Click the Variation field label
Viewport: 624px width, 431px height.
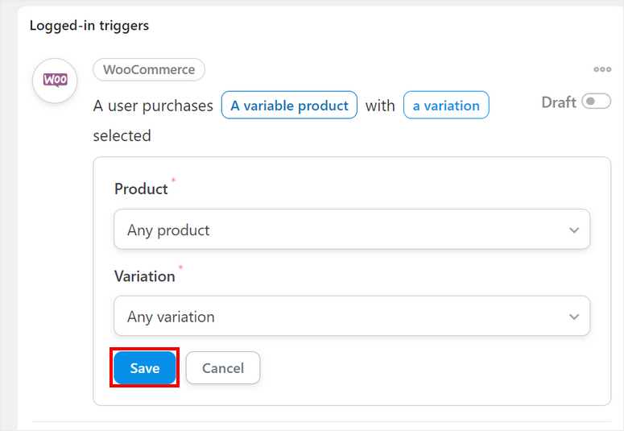(x=144, y=276)
